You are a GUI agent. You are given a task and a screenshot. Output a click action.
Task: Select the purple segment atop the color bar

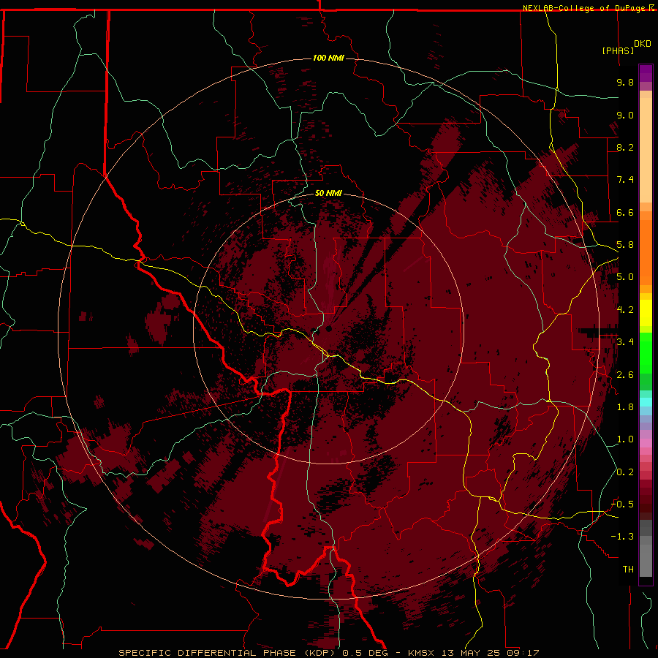click(646, 73)
